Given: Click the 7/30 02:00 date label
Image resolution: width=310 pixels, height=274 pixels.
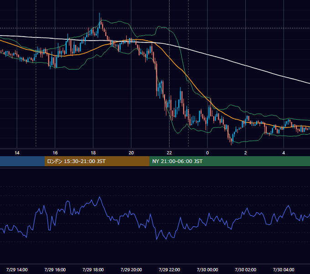Looking at the screenshot, I should [x=246, y=269].
